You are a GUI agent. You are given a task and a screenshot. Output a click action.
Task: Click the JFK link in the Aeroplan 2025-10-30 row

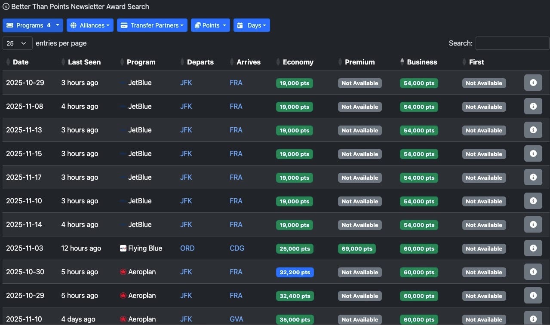pyautogui.click(x=186, y=272)
